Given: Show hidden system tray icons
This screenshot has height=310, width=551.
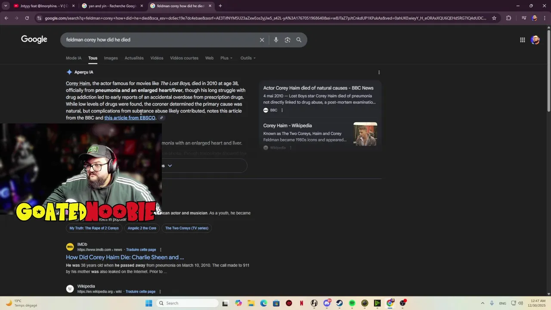Looking at the screenshot, I should (483, 303).
